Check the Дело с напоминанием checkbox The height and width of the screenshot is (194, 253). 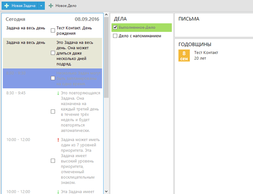[x=115, y=36]
